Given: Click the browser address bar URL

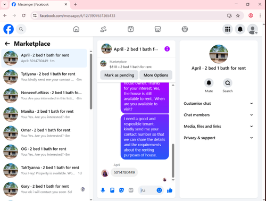Looking at the screenshot, I should 78,16.
